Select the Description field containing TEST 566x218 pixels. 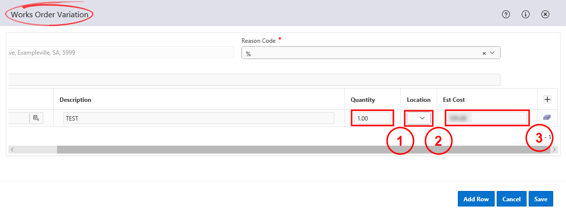coord(199,118)
